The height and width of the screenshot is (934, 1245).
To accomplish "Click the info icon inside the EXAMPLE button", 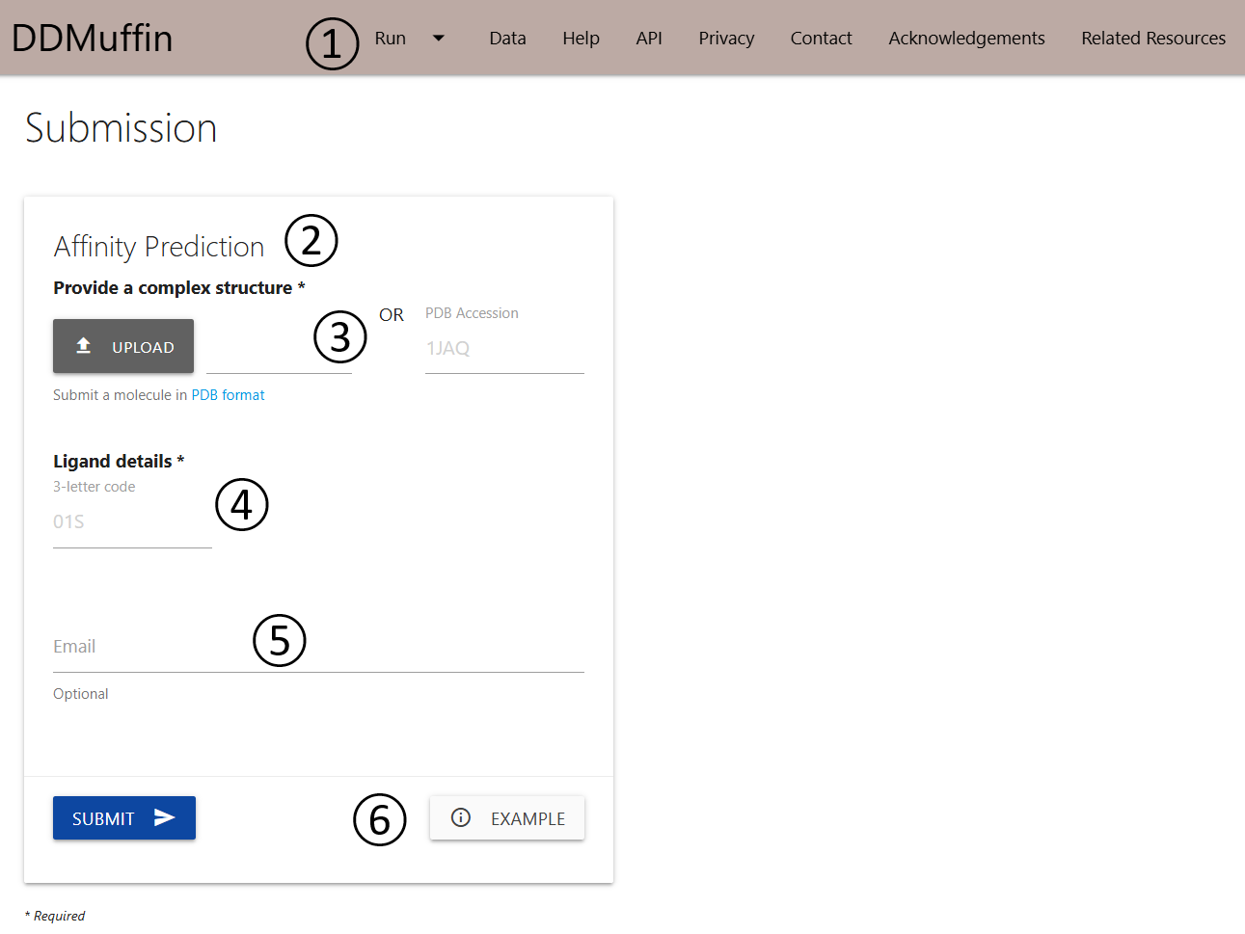I will [460, 817].
